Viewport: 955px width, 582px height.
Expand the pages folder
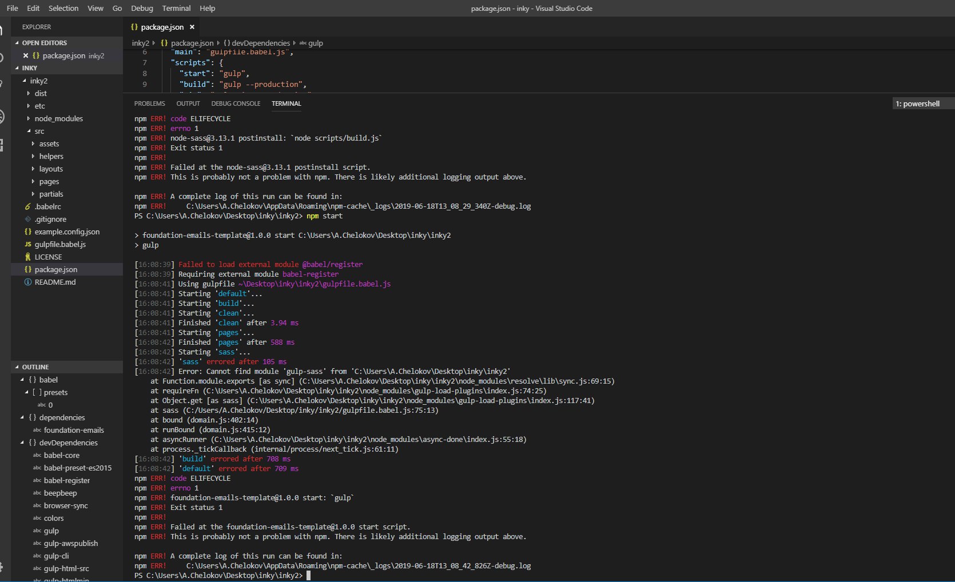tap(34, 181)
